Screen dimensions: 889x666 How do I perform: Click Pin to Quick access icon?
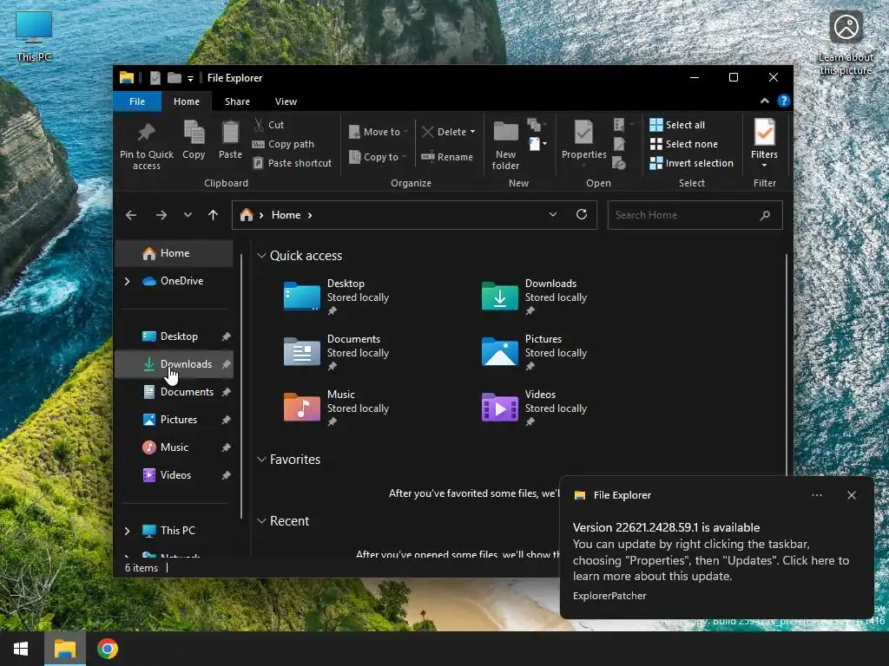[x=146, y=133]
